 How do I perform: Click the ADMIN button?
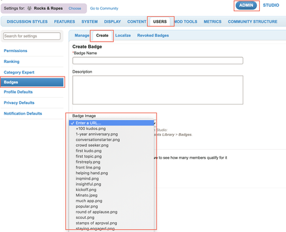(x=246, y=6)
